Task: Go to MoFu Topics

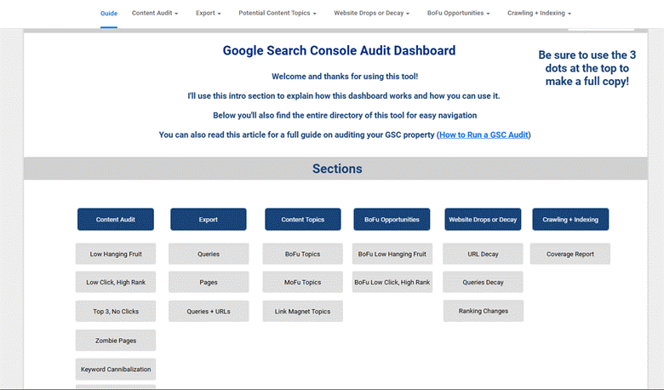Action: coord(303,282)
